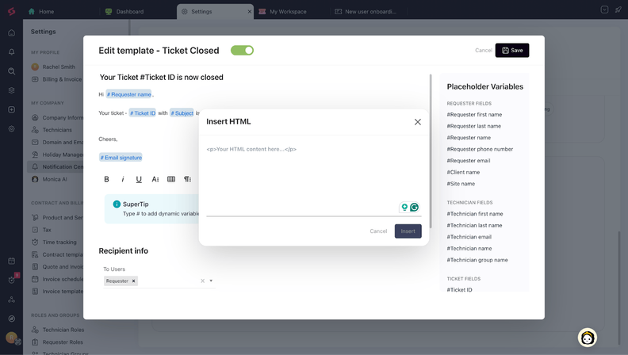Click the #Email signature tag

[x=121, y=158]
